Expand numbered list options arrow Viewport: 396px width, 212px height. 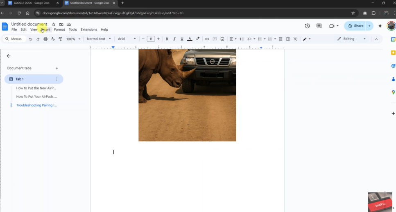pyautogui.click(x=275, y=39)
